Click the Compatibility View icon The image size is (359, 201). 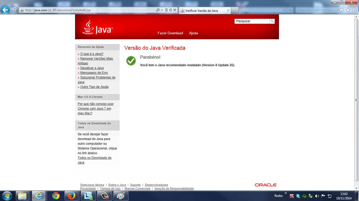(x=166, y=10)
